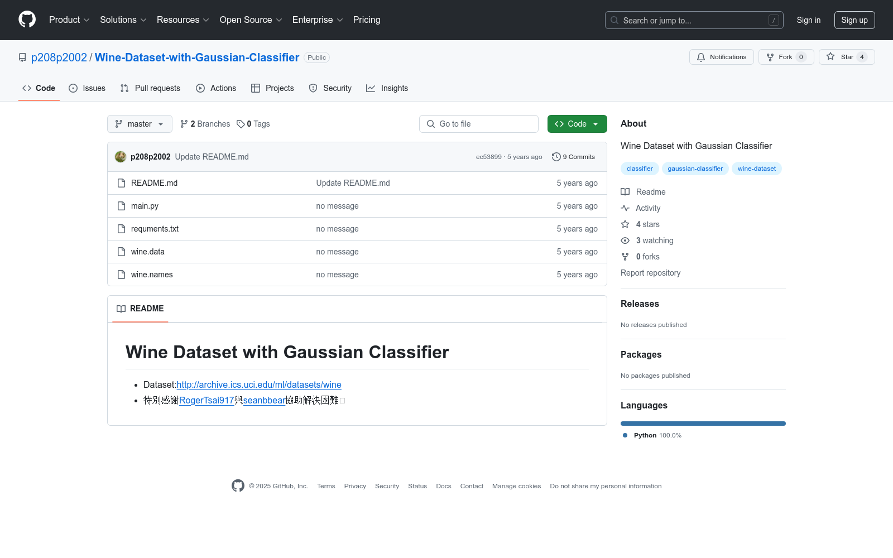Image resolution: width=893 pixels, height=558 pixels.
Task: Open the RogerTsai917 profile link
Action: click(207, 401)
